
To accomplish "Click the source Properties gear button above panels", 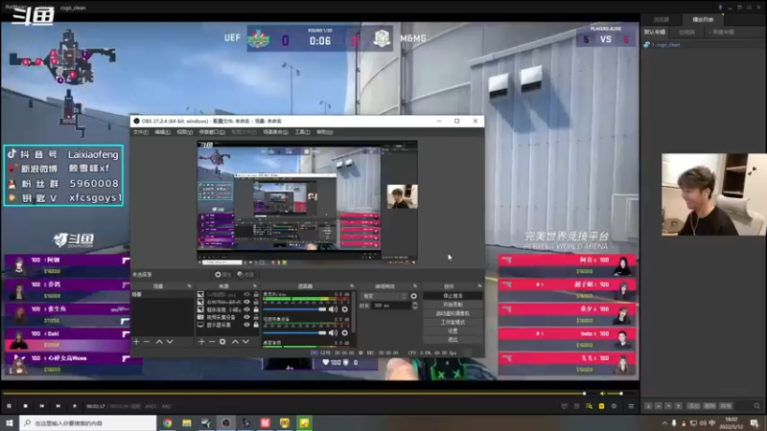I will (x=223, y=275).
